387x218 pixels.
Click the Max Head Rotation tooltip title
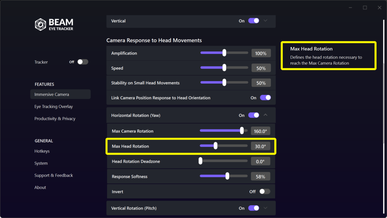311,49
